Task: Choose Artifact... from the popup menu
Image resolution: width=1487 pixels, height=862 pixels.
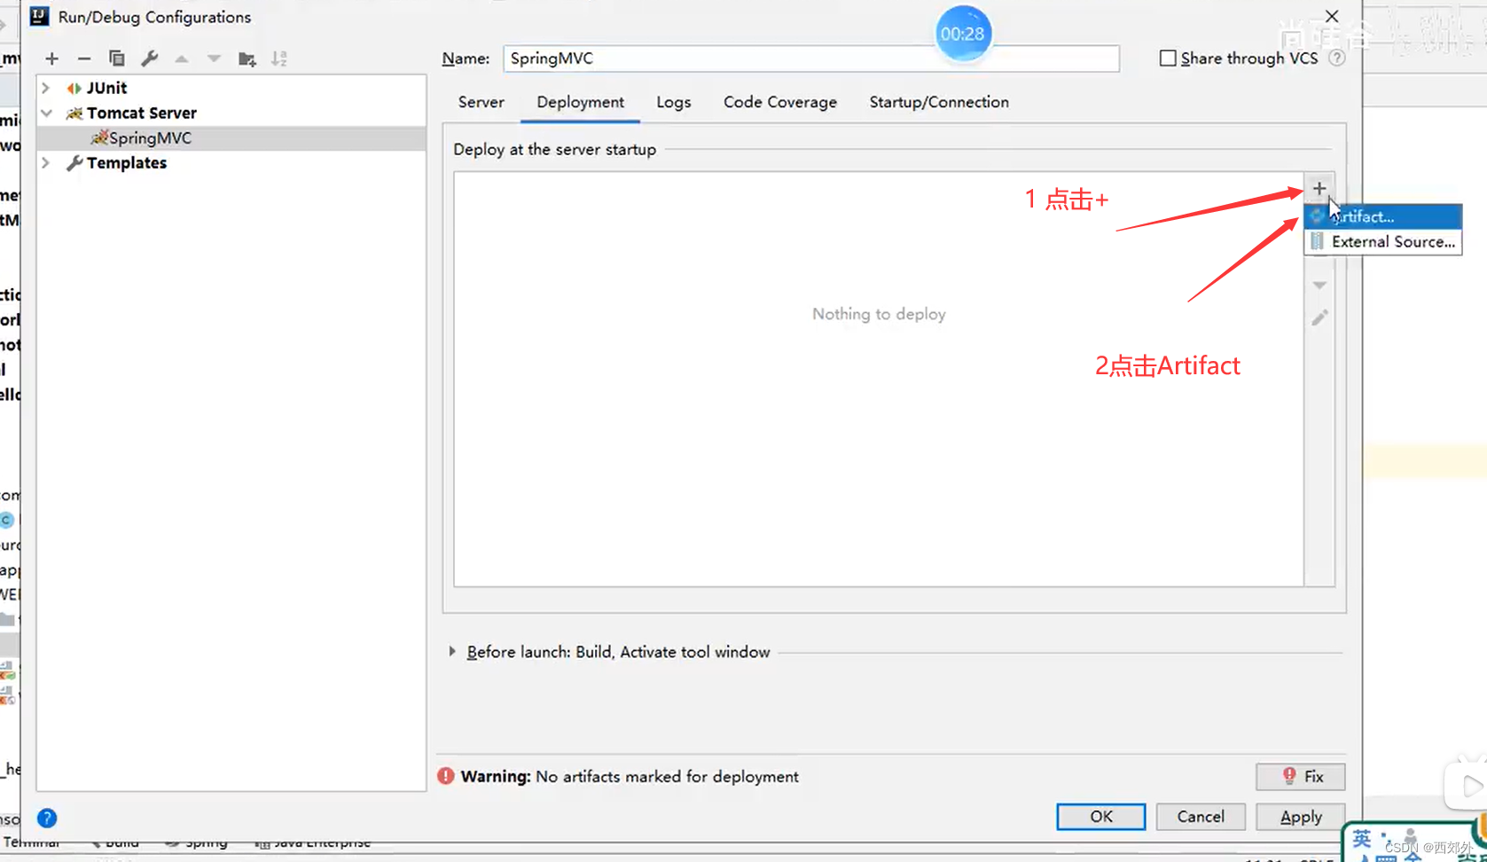Action: click(1383, 216)
